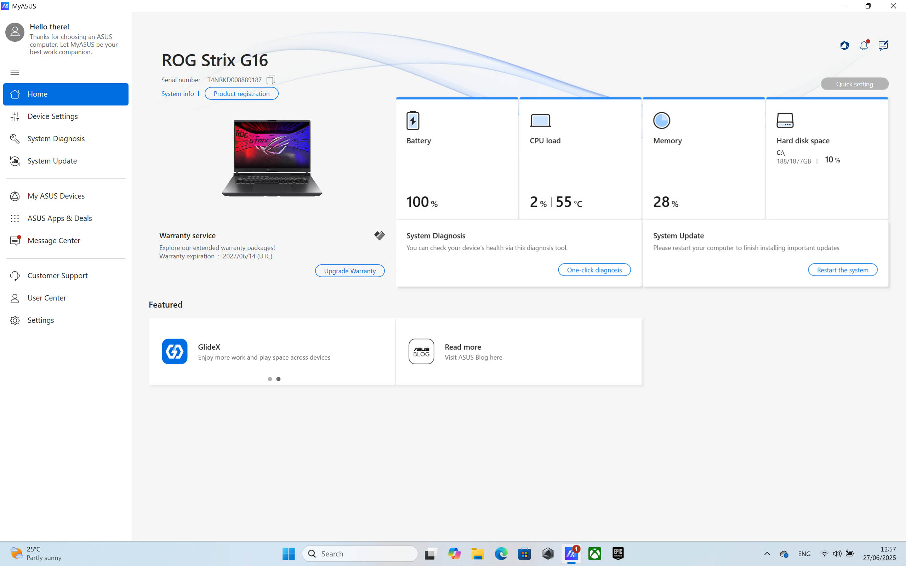
Task: Click the CPU load laptop icon
Action: pyautogui.click(x=540, y=121)
